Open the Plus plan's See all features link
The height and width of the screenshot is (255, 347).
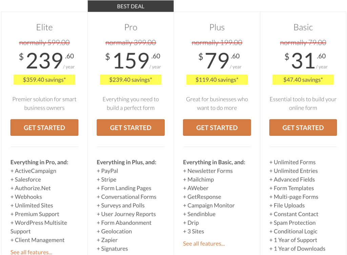coord(204,243)
